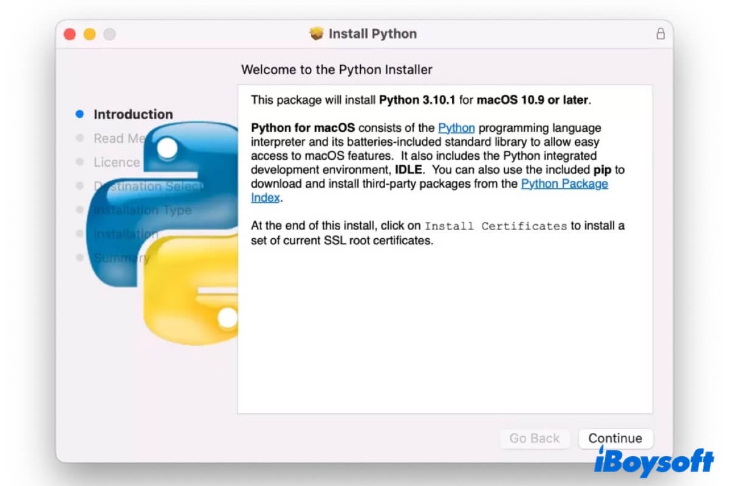
Task: Click the Licence step bullet
Action: click(80, 162)
